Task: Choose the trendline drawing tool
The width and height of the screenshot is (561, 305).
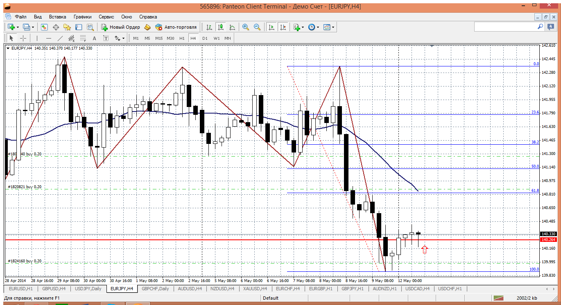Action: [x=60, y=38]
